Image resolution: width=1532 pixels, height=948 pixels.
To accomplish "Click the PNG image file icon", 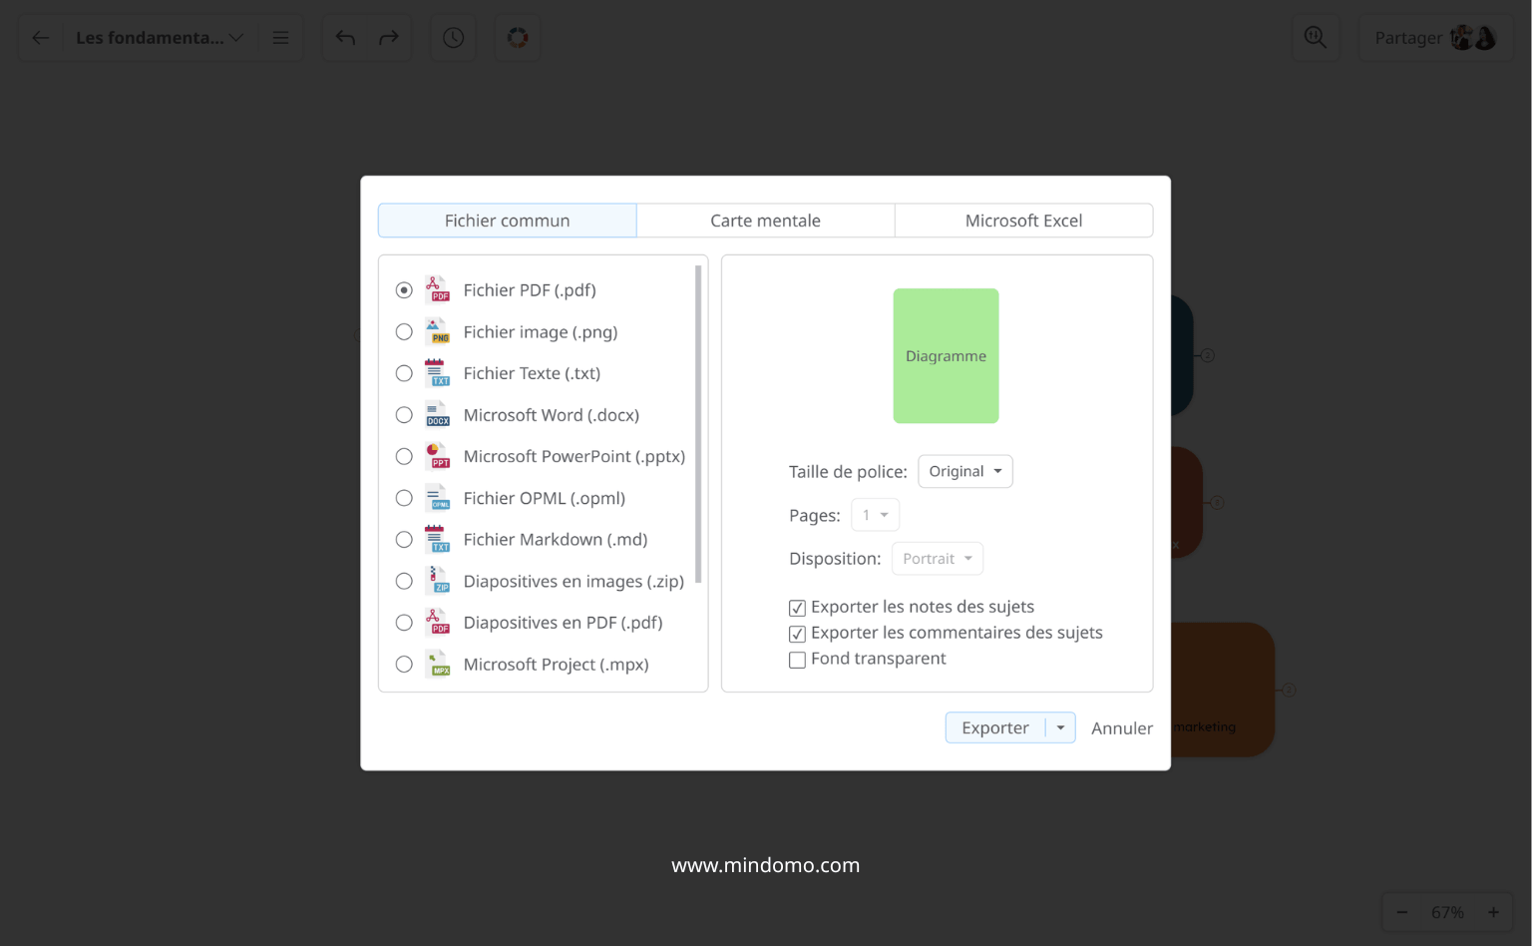I will pos(437,332).
